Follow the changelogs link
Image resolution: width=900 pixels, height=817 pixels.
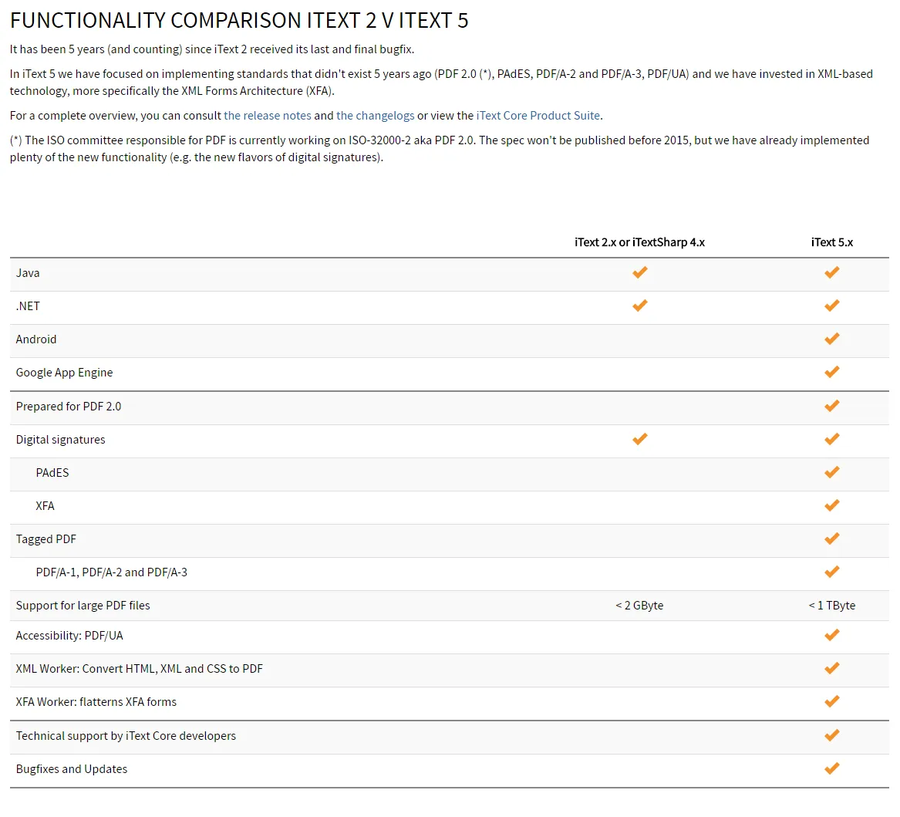pos(375,116)
